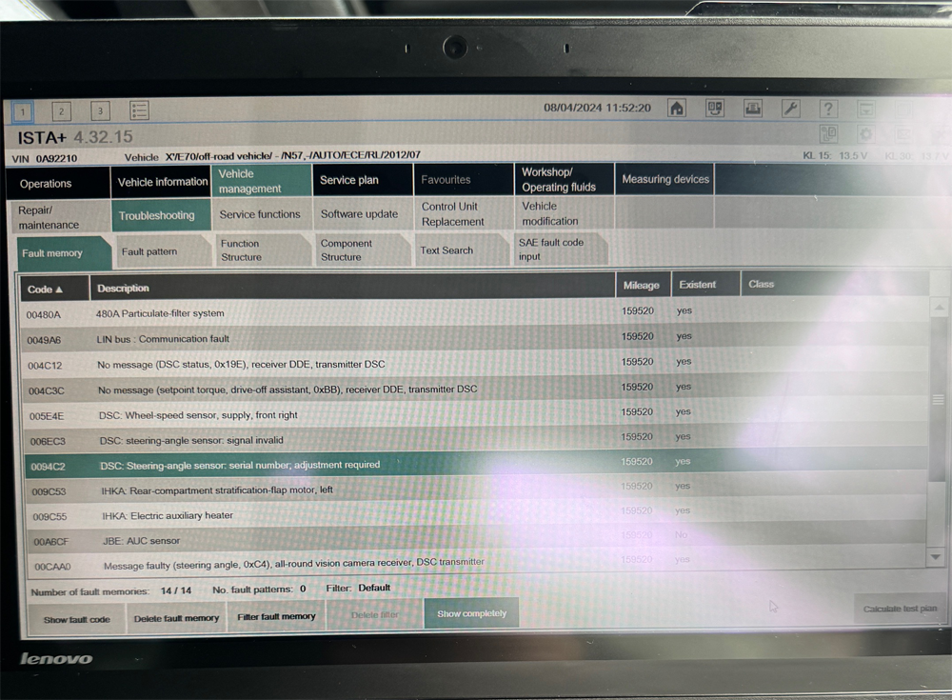Screen dimensions: 952x700
Task: Select Repair/maintenance submenu
Action: pos(59,217)
